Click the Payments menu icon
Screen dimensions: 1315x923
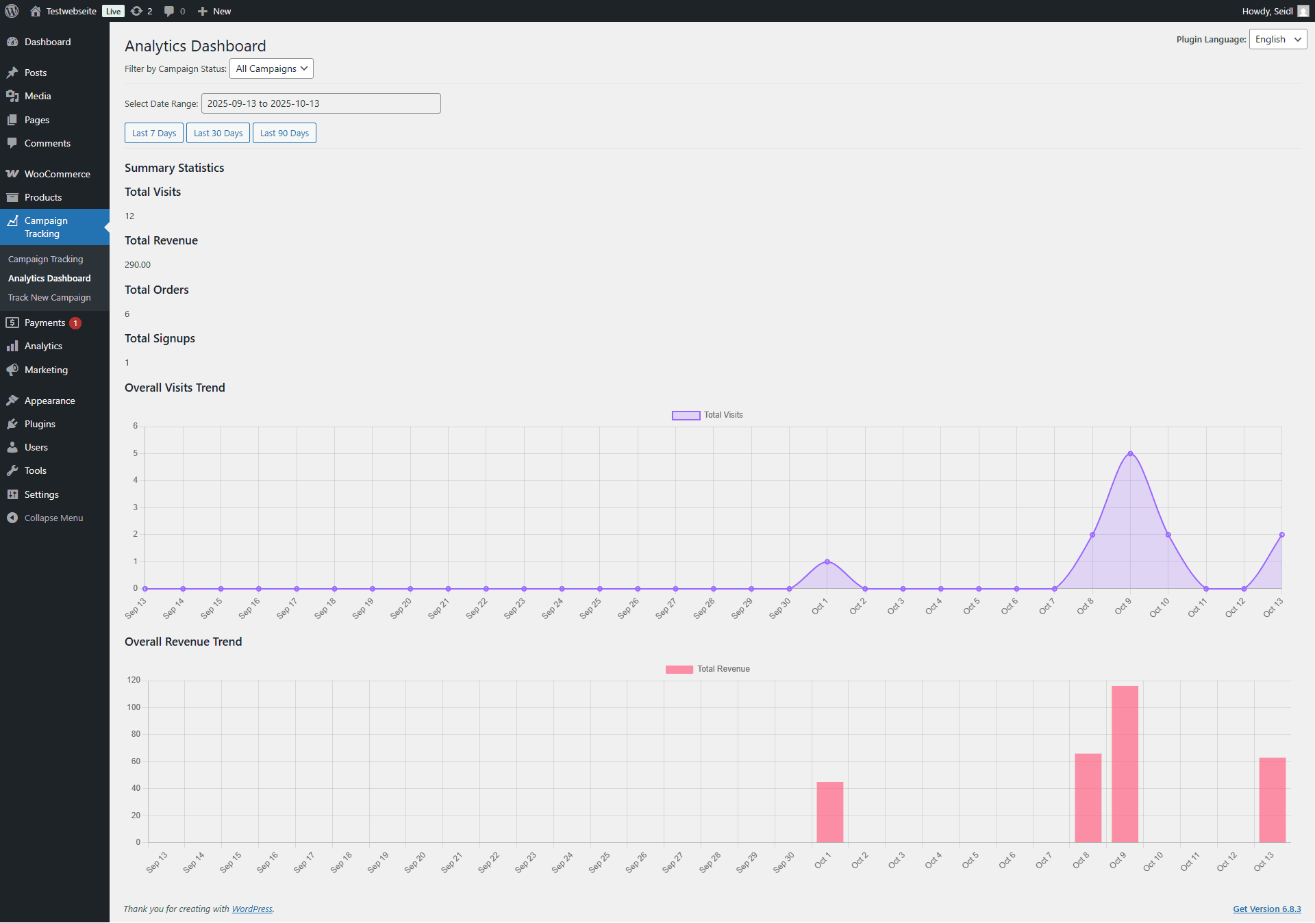(13, 322)
